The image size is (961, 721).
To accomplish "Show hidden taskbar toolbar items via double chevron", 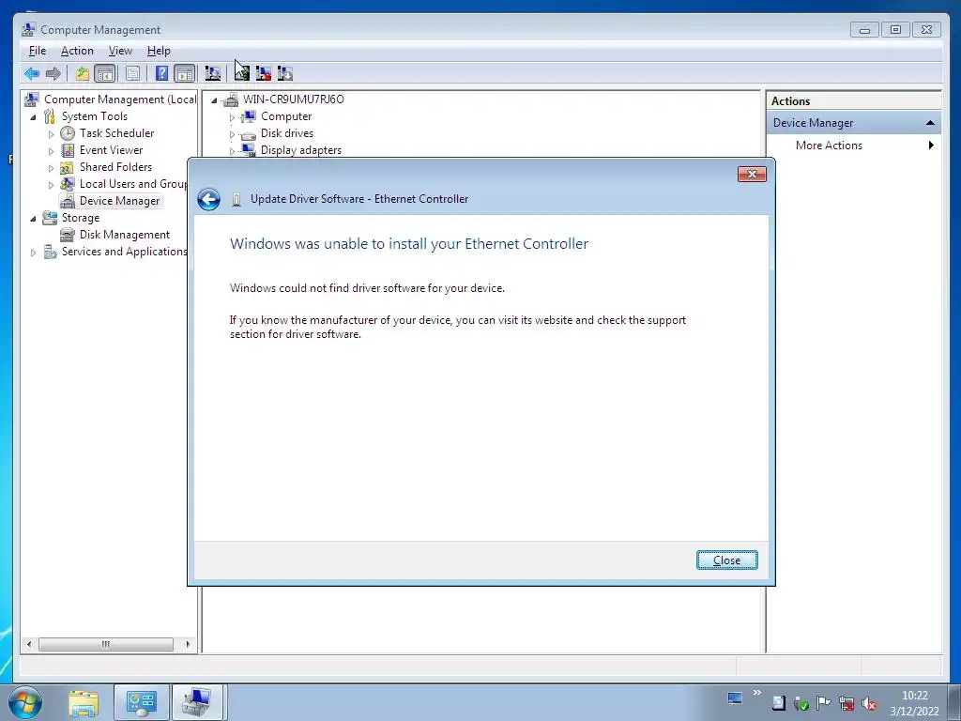I will coord(757,692).
